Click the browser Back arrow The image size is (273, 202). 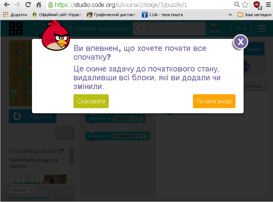pyautogui.click(x=7, y=5)
